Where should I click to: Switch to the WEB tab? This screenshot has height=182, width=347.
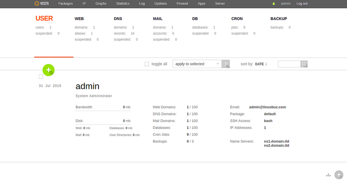click(79, 19)
